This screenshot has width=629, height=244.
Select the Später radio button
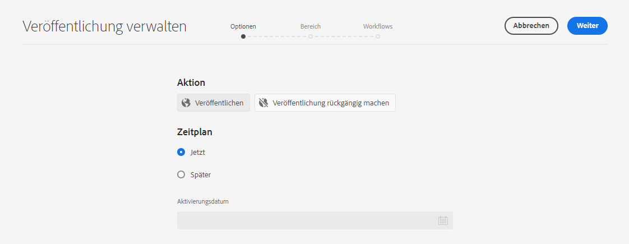click(181, 174)
